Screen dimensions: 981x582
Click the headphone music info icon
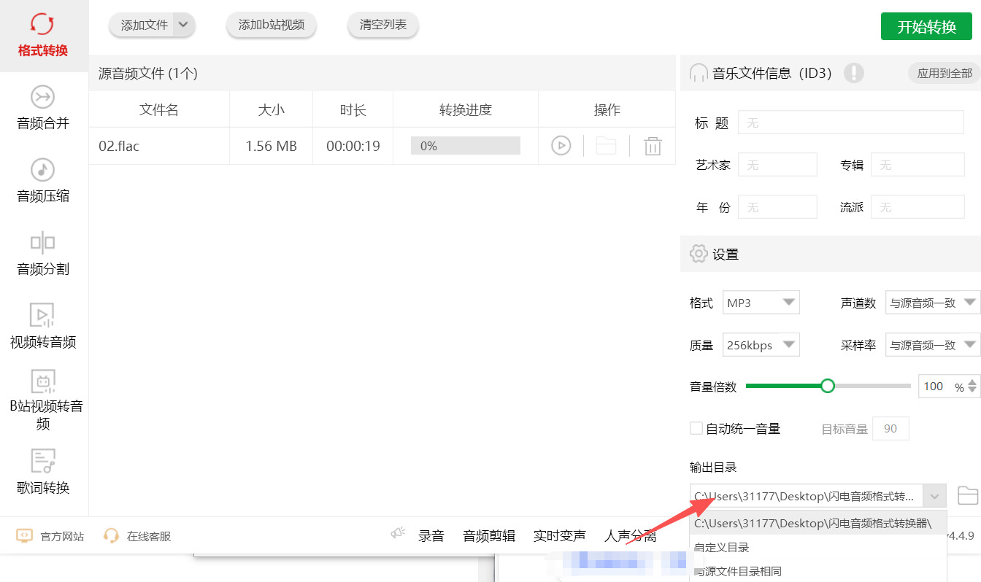[699, 73]
